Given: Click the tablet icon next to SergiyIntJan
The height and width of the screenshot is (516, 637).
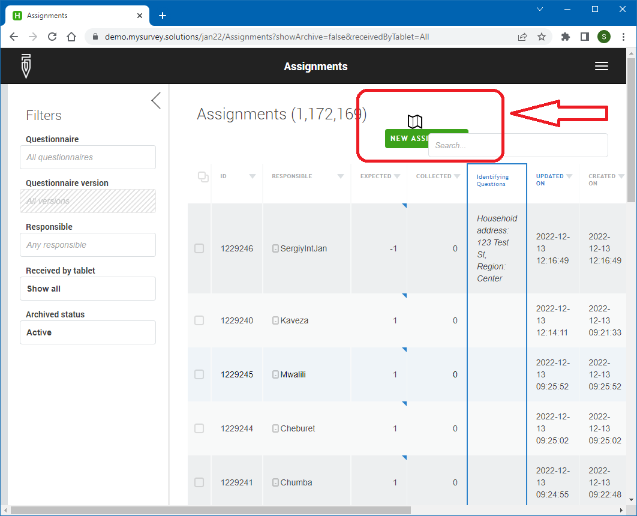Looking at the screenshot, I should click(x=275, y=248).
